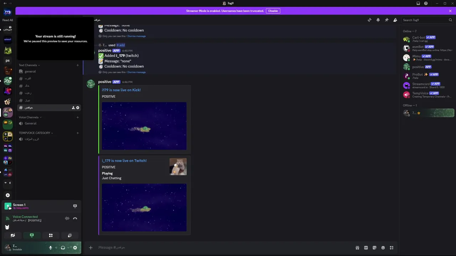
Task: Open ProBot in member list
Action: tap(427, 76)
